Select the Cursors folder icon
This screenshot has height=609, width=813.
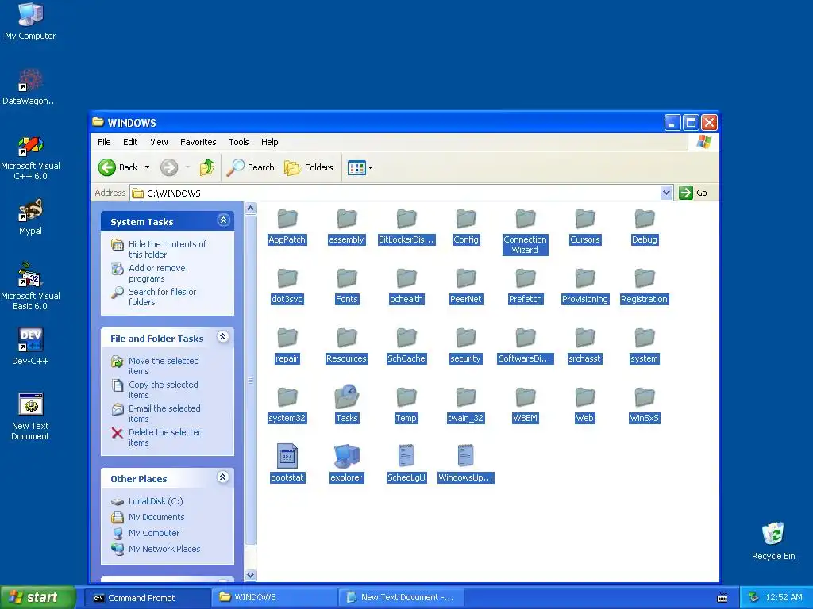coord(585,219)
